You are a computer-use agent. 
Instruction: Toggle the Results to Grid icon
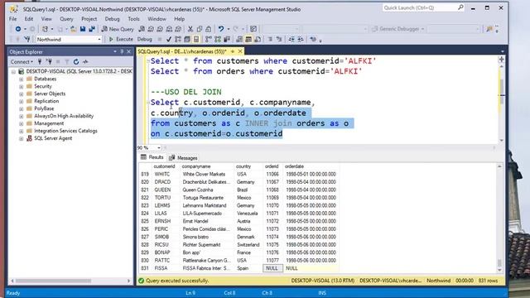[248, 40]
